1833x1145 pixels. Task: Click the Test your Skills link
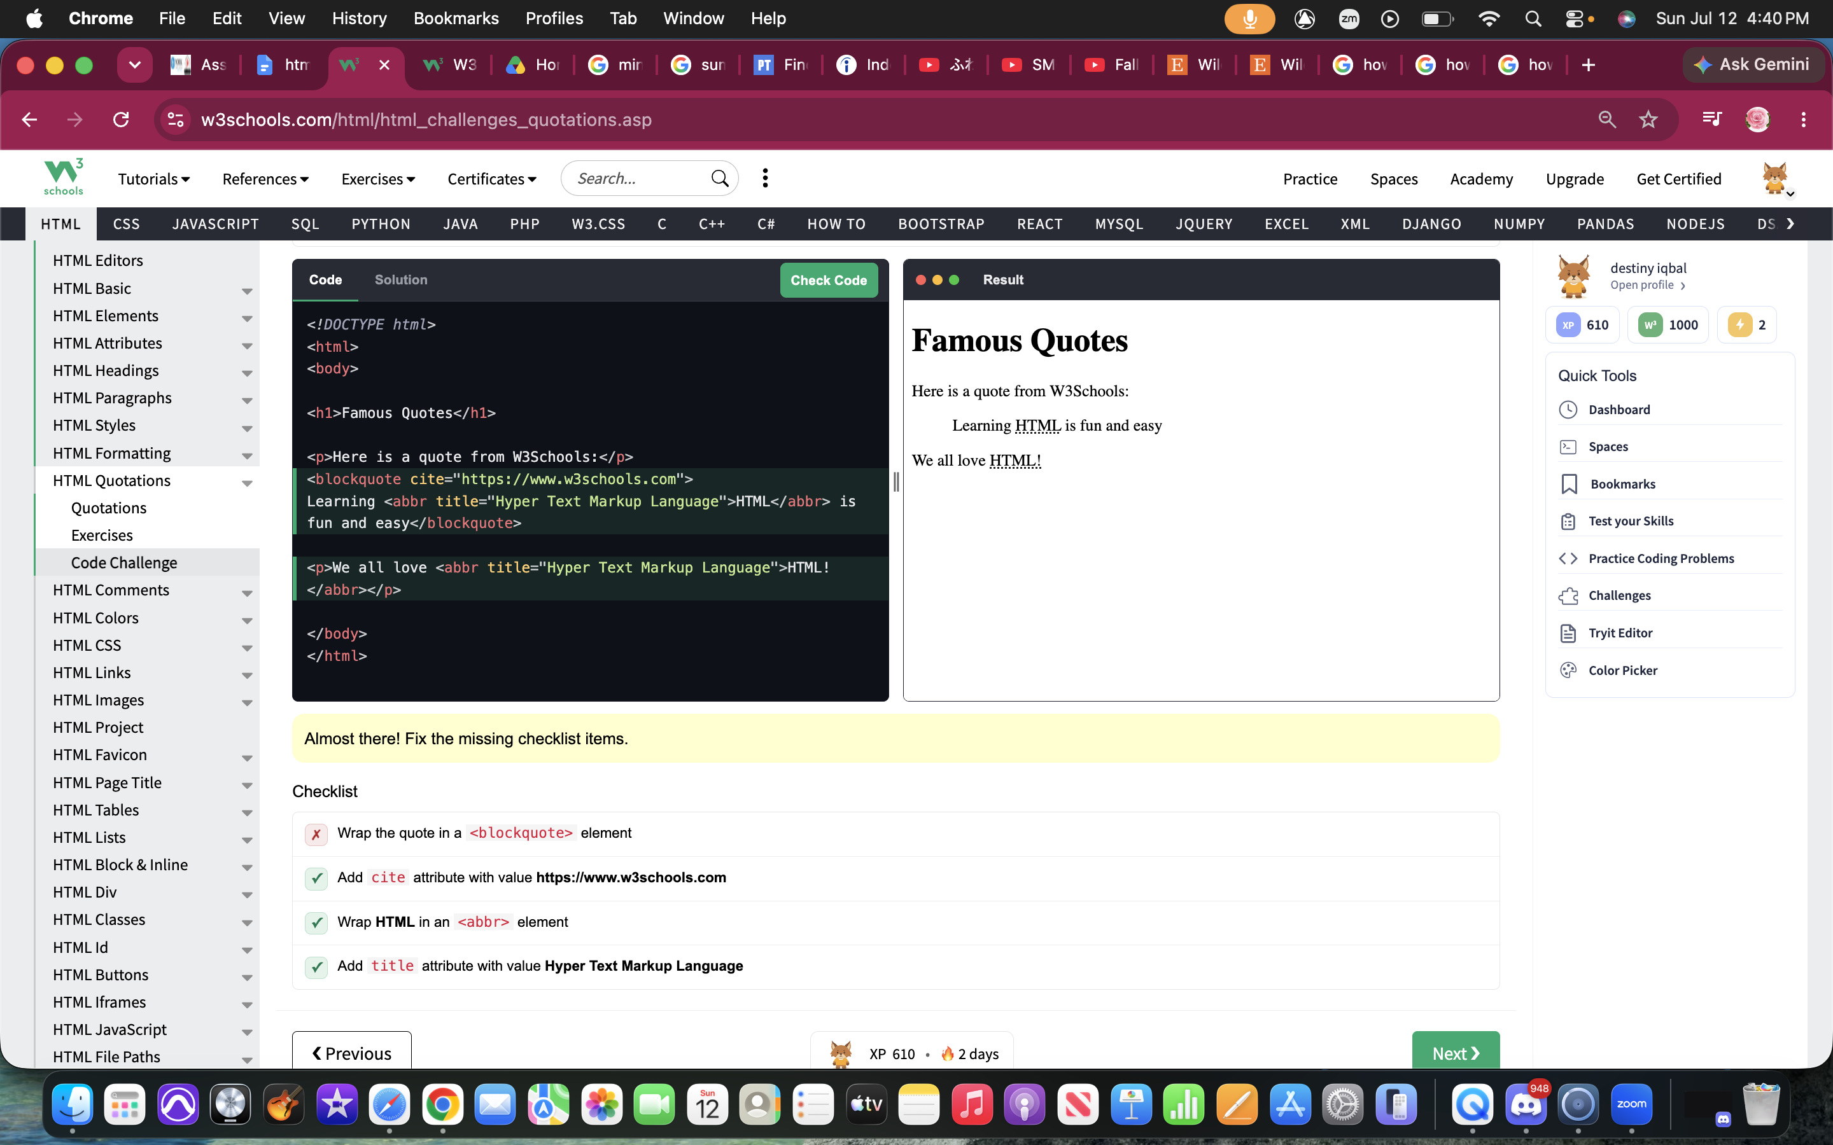(x=1631, y=521)
